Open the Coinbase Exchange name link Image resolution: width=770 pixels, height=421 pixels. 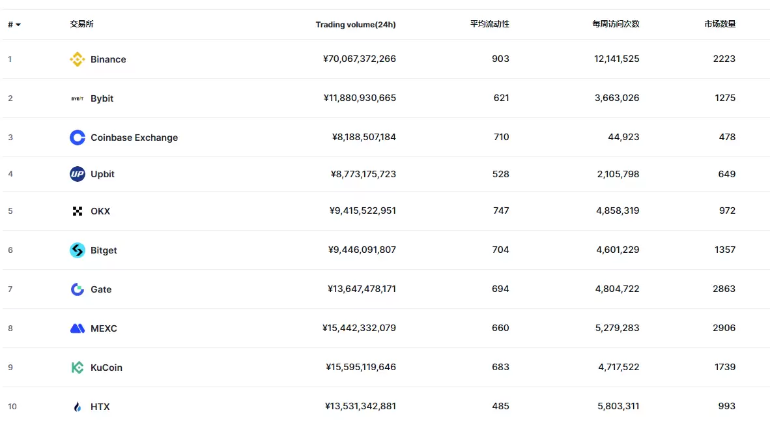(x=134, y=138)
